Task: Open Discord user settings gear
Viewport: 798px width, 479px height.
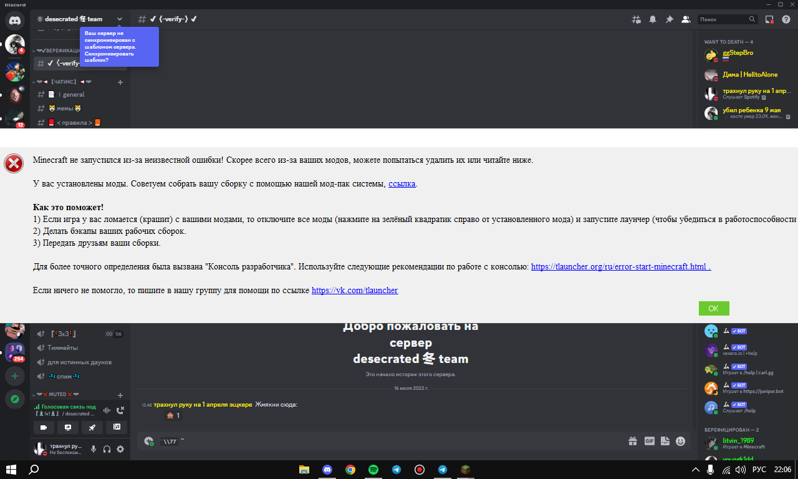Action: [120, 449]
